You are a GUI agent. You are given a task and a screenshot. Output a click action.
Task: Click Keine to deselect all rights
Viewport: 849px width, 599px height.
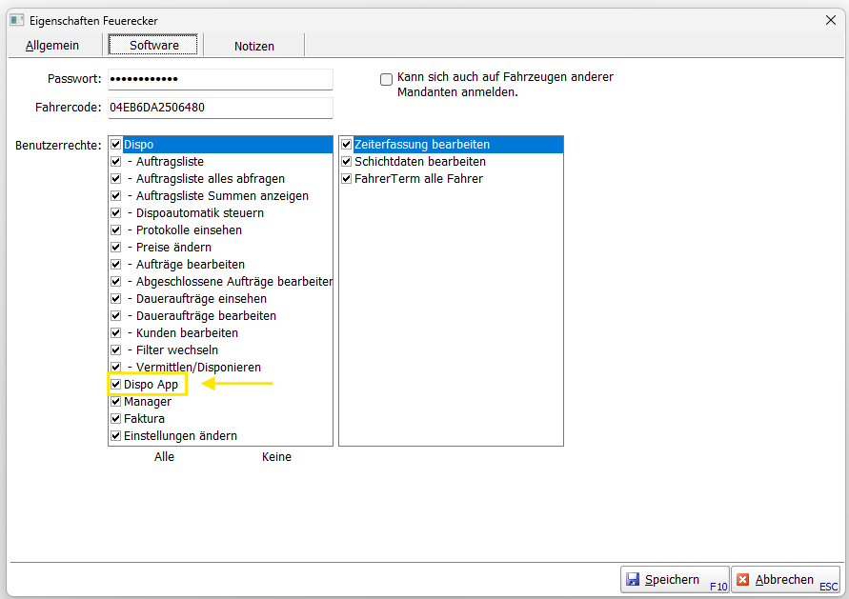276,457
